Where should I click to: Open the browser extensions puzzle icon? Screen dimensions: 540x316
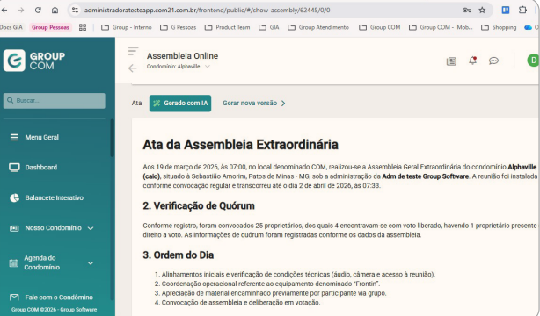pyautogui.click(x=522, y=10)
